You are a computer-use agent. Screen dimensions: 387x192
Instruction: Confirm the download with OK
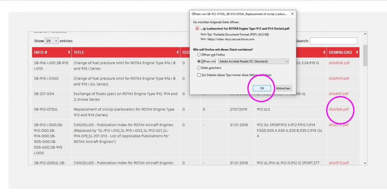click(x=262, y=88)
